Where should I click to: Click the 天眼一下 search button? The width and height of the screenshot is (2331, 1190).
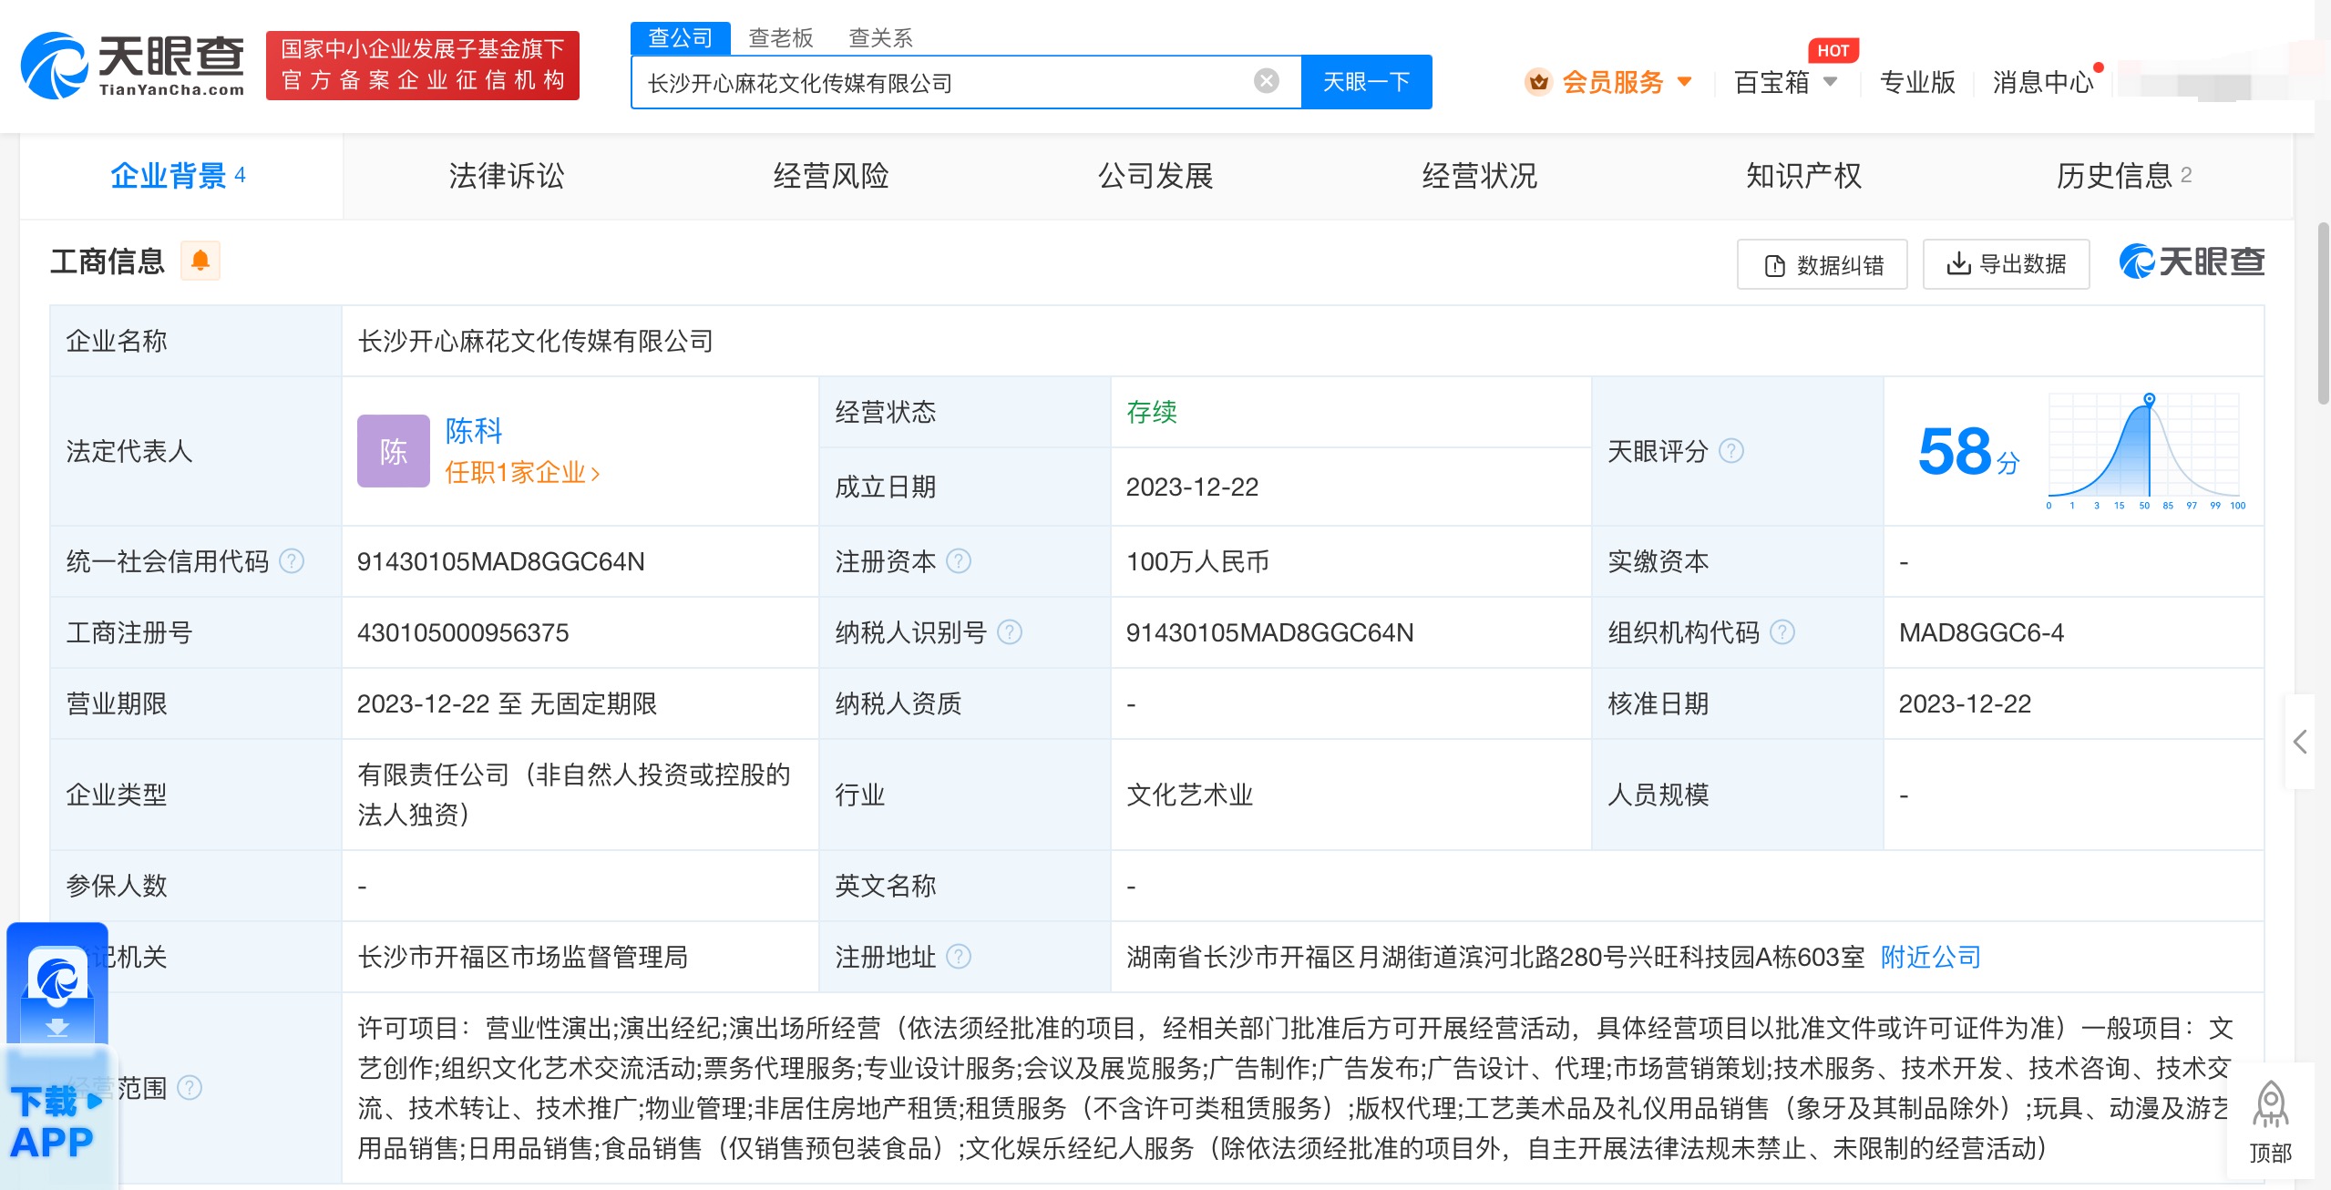1366,82
